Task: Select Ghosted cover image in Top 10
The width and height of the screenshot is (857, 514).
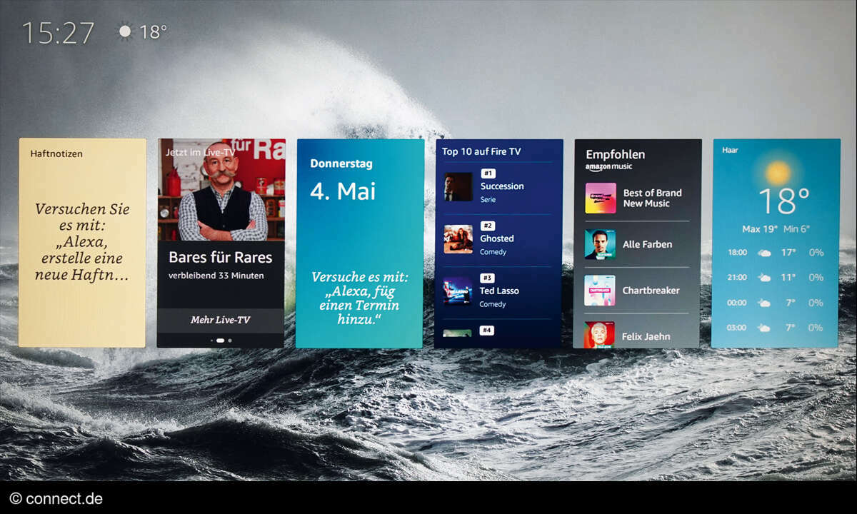Action: (x=458, y=239)
